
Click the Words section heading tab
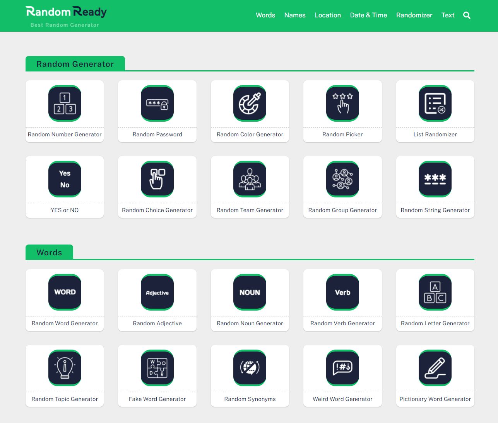pyautogui.click(x=49, y=253)
